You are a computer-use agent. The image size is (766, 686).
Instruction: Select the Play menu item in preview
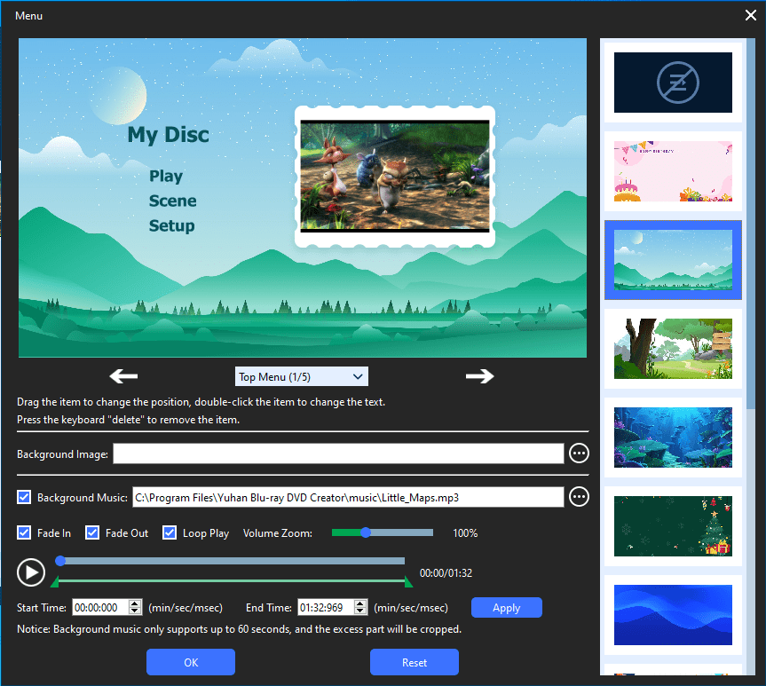pyautogui.click(x=166, y=176)
